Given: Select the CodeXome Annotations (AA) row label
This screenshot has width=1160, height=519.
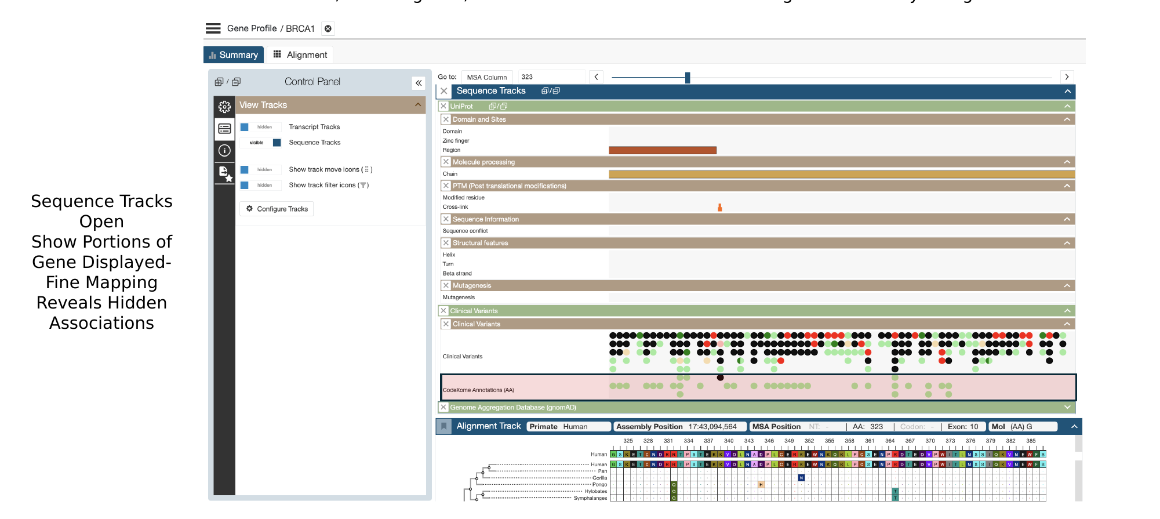Looking at the screenshot, I should point(478,390).
